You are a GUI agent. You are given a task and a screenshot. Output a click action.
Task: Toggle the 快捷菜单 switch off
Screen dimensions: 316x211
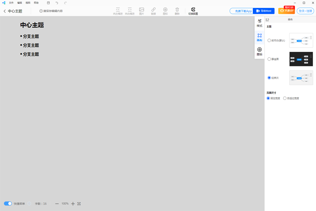[x=8, y=203]
